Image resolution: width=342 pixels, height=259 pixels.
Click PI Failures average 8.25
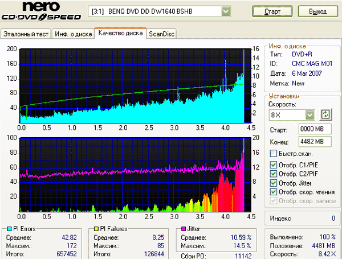pyautogui.click(x=158, y=237)
